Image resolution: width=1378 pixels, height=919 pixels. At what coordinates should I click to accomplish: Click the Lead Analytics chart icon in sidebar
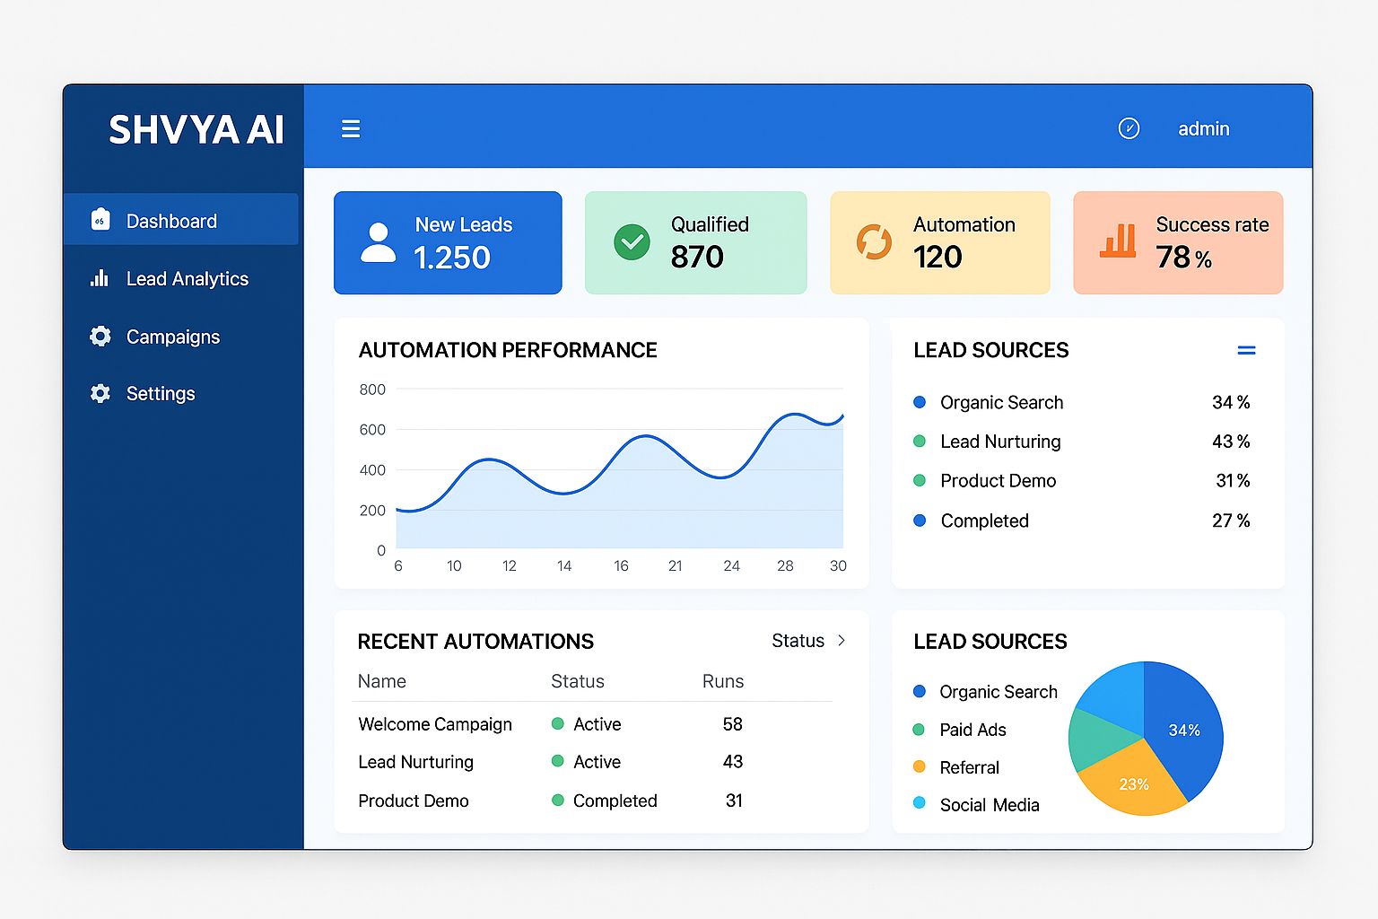99,278
